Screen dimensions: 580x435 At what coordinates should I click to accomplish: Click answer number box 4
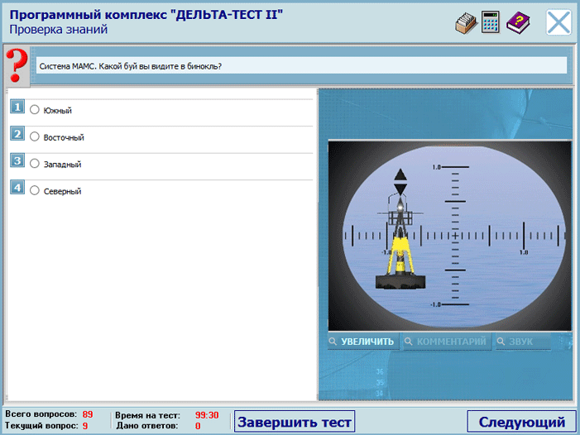[x=17, y=188]
